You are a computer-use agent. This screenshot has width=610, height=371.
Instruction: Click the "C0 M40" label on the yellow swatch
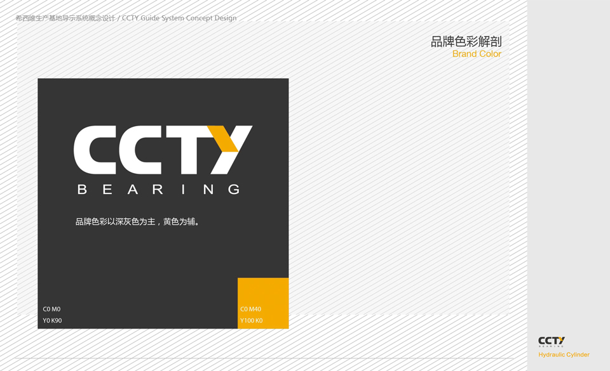(250, 309)
